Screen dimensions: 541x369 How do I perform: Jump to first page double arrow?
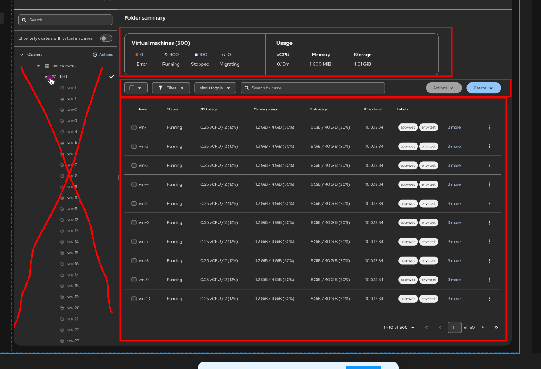(427, 328)
